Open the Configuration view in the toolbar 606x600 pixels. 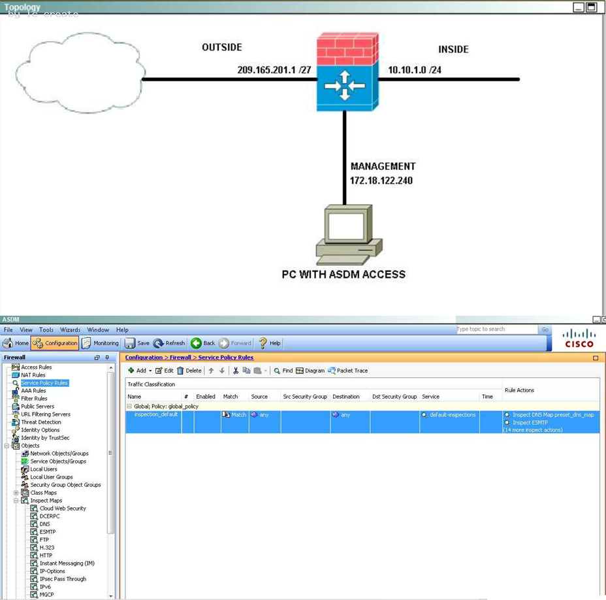pos(55,343)
